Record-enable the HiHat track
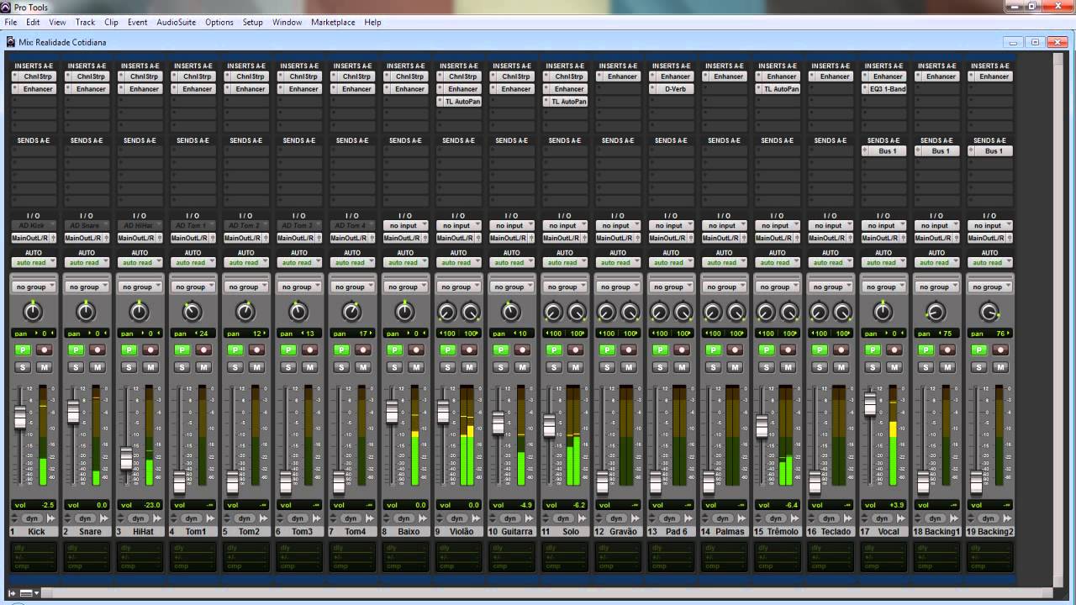The image size is (1076, 605). [x=150, y=350]
